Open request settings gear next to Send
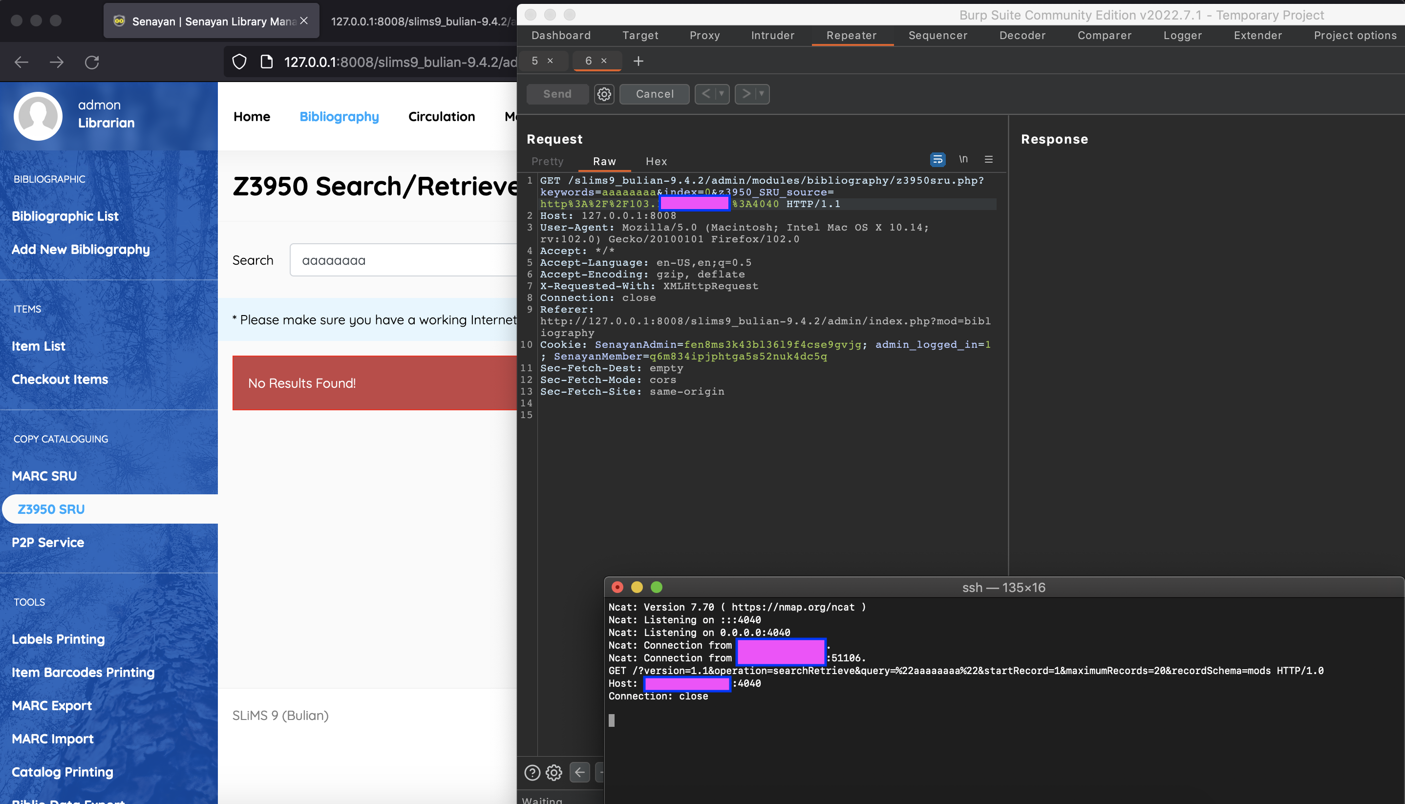 tap(604, 94)
